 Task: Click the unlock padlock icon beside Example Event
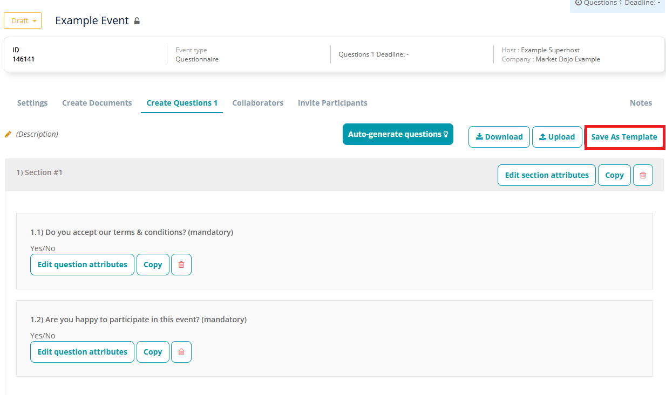point(137,21)
